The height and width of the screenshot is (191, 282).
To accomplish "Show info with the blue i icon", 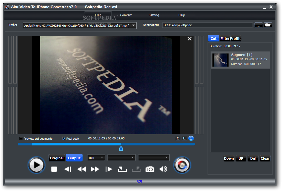I will tap(191, 138).
